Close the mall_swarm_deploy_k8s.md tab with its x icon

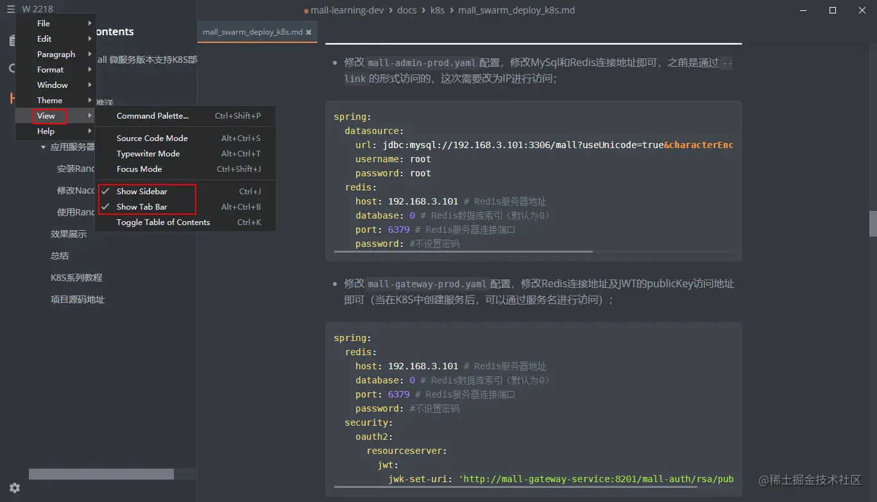pyautogui.click(x=309, y=32)
